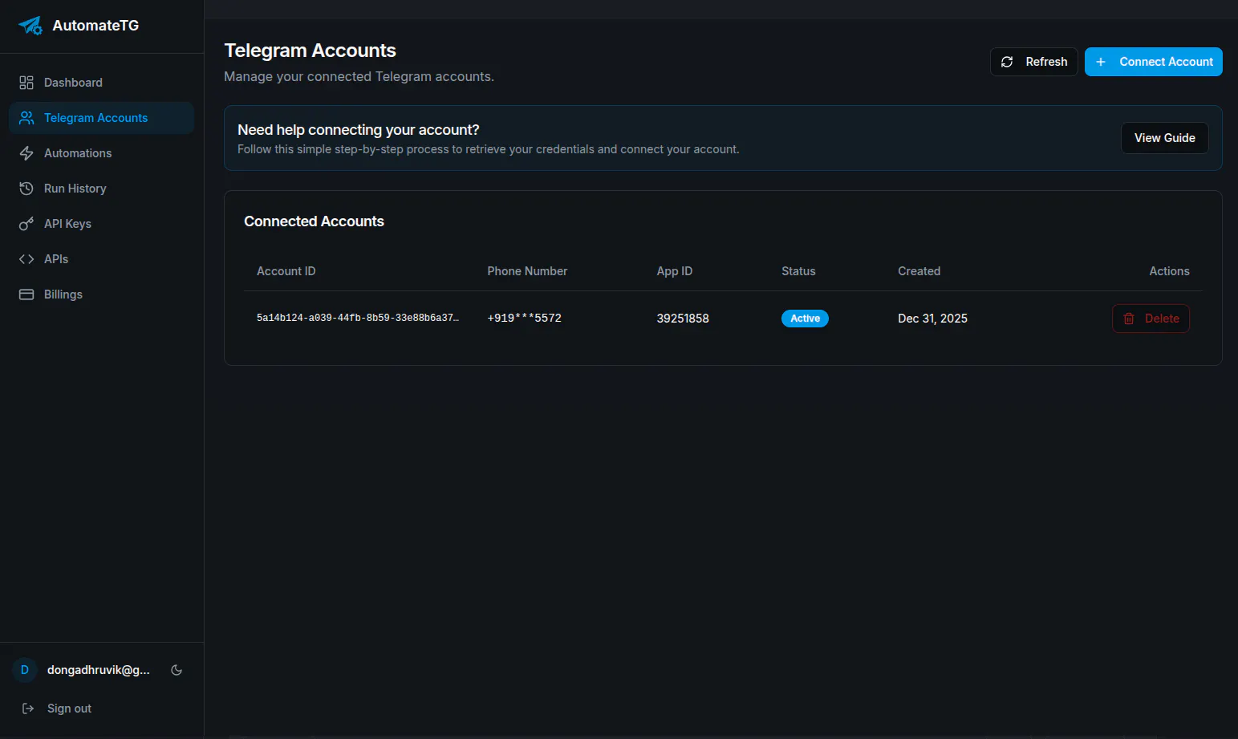Screen dimensions: 1238x739
Task: Click the Billings credit card icon
Action: pyautogui.click(x=26, y=294)
